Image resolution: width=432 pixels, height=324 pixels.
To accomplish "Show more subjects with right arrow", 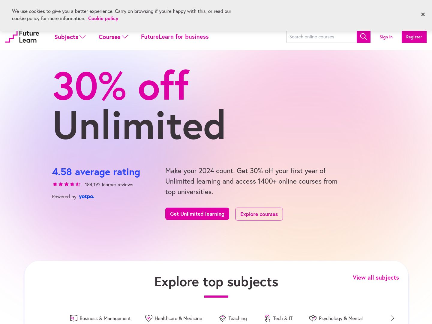I will pyautogui.click(x=392, y=318).
